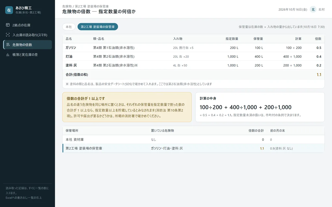332x207 pixels.
Task: Click the 20L 携行缶 ×5 container cell
Action: 183,48
